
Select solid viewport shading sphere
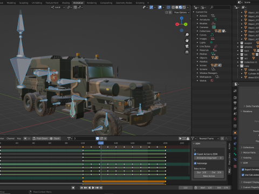click(177, 8)
